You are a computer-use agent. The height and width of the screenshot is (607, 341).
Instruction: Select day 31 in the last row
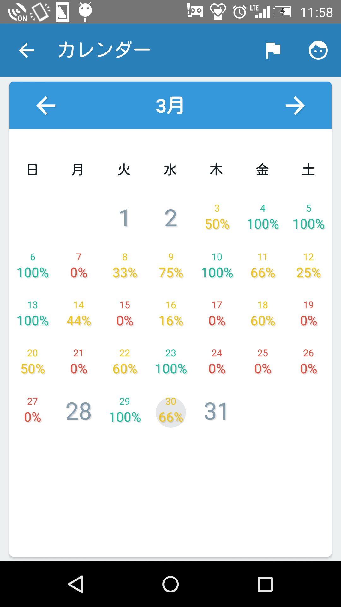coord(216,411)
